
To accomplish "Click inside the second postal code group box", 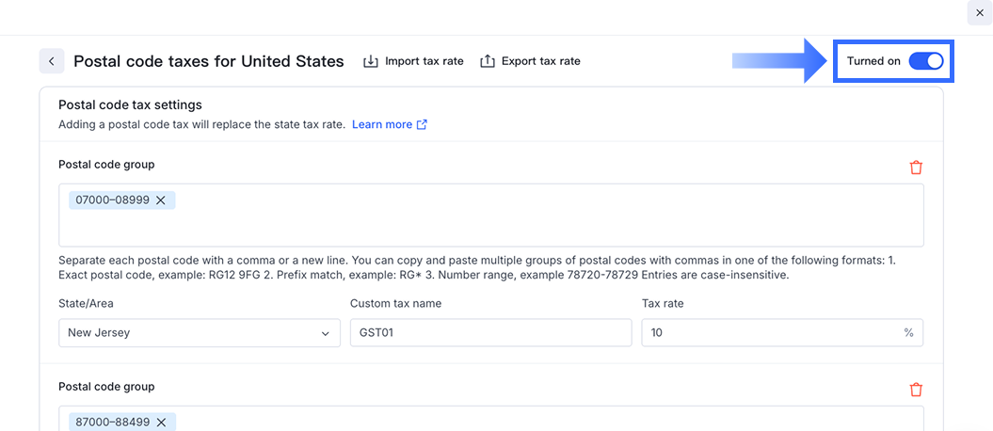I will pyautogui.click(x=546, y=421).
